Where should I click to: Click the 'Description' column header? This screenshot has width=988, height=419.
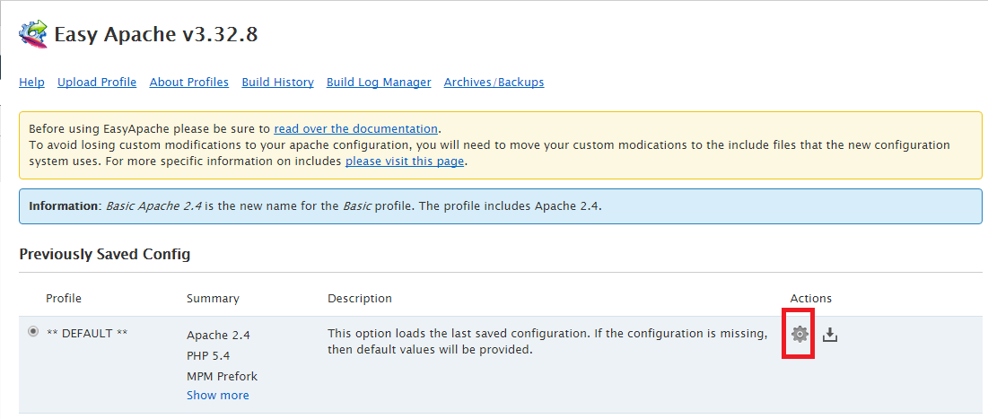(360, 298)
